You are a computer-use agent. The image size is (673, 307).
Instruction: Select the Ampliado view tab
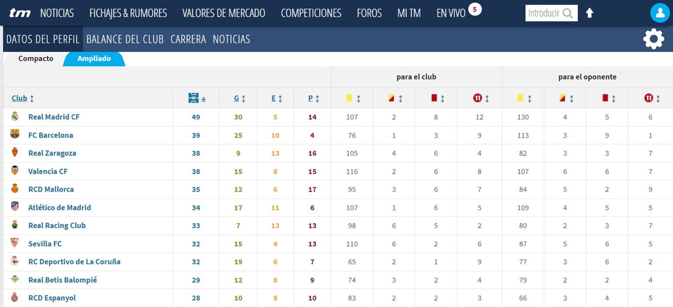(x=94, y=59)
